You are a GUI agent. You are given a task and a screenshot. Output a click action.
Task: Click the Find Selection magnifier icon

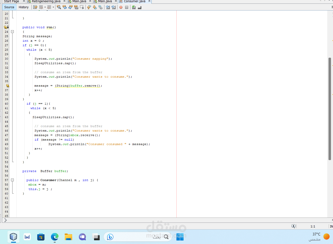click(59, 7)
